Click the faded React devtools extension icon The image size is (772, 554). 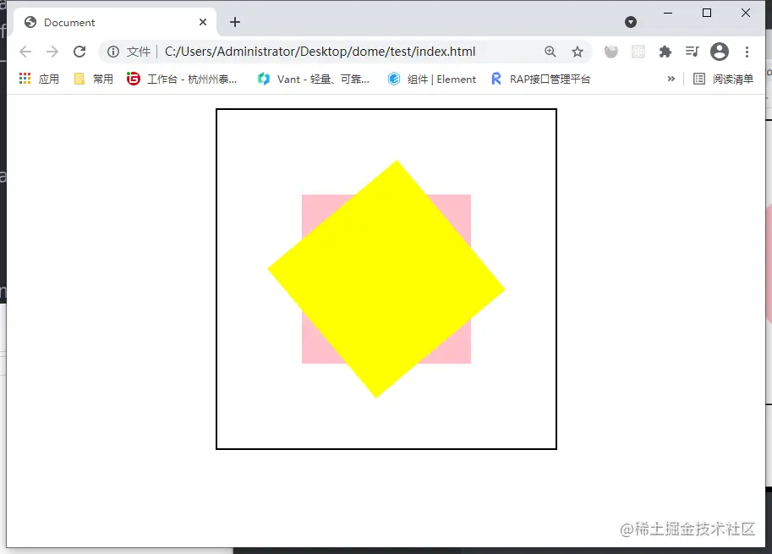point(638,52)
